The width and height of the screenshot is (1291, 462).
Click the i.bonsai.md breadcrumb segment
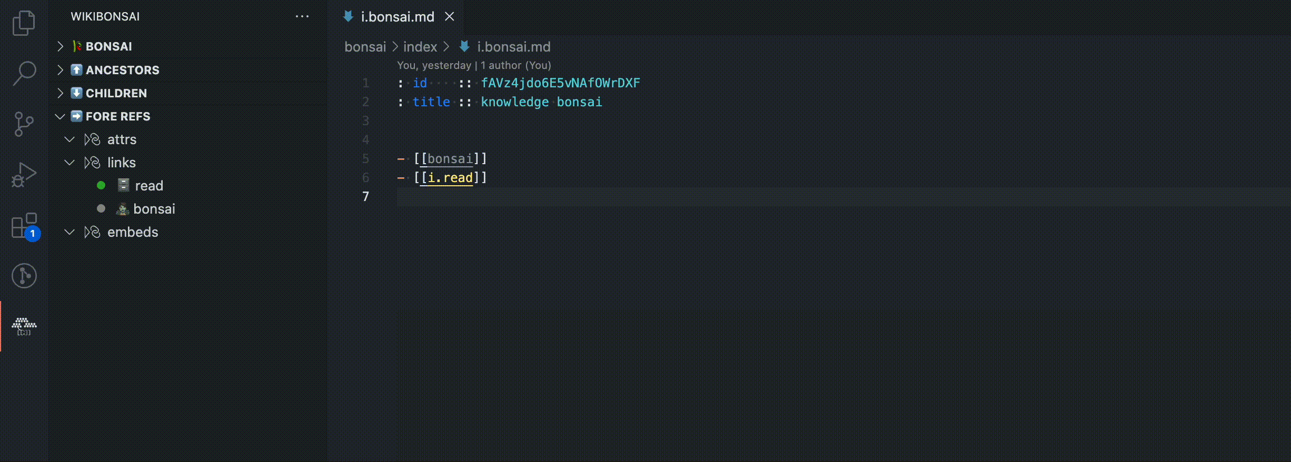click(x=513, y=47)
